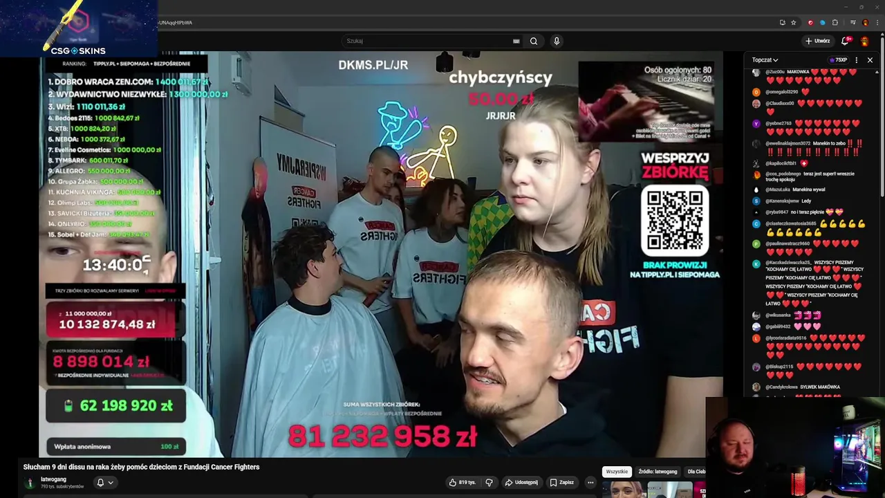885x498 pixels.
Task: Open YouTube notifications bell with 9+ badge
Action: pos(845,41)
